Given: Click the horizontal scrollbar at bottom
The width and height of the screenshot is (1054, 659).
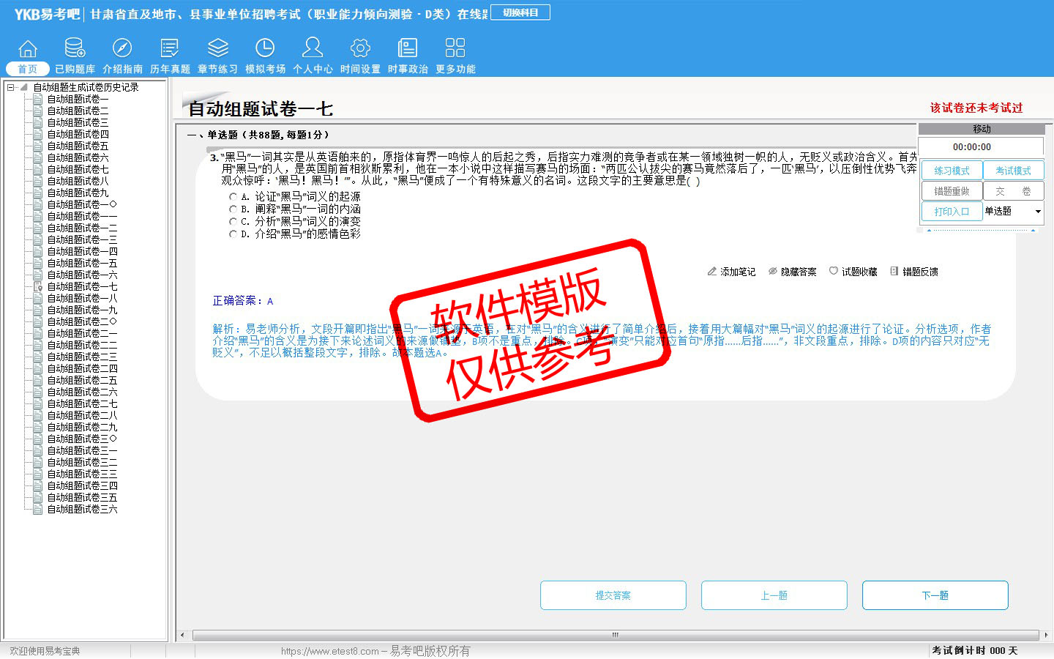Looking at the screenshot, I should [x=615, y=635].
